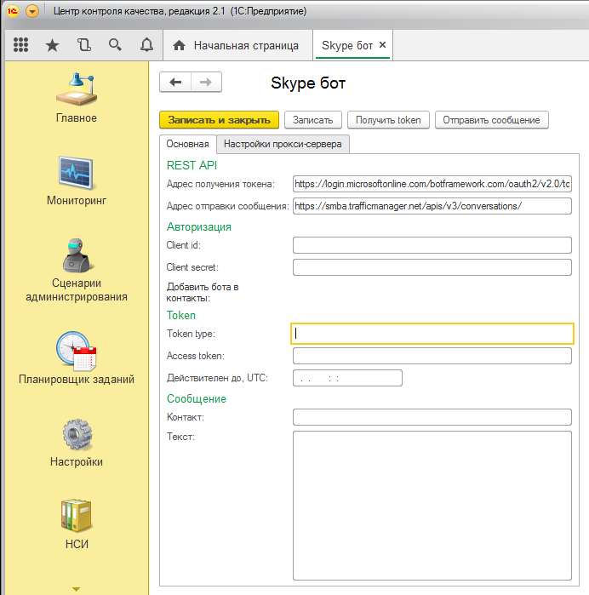Click Получить token button
589x595 pixels.
pyautogui.click(x=388, y=120)
